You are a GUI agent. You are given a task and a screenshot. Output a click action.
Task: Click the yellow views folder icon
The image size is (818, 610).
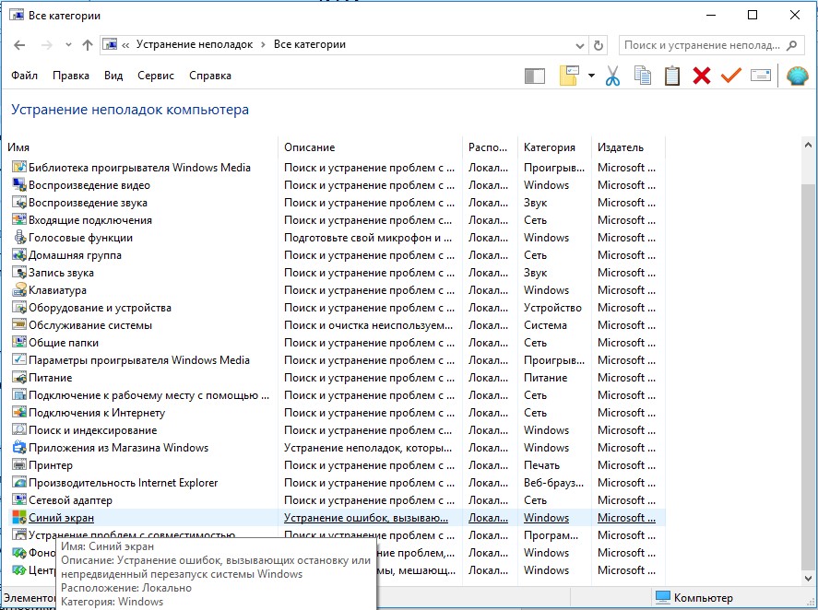pyautogui.click(x=569, y=76)
